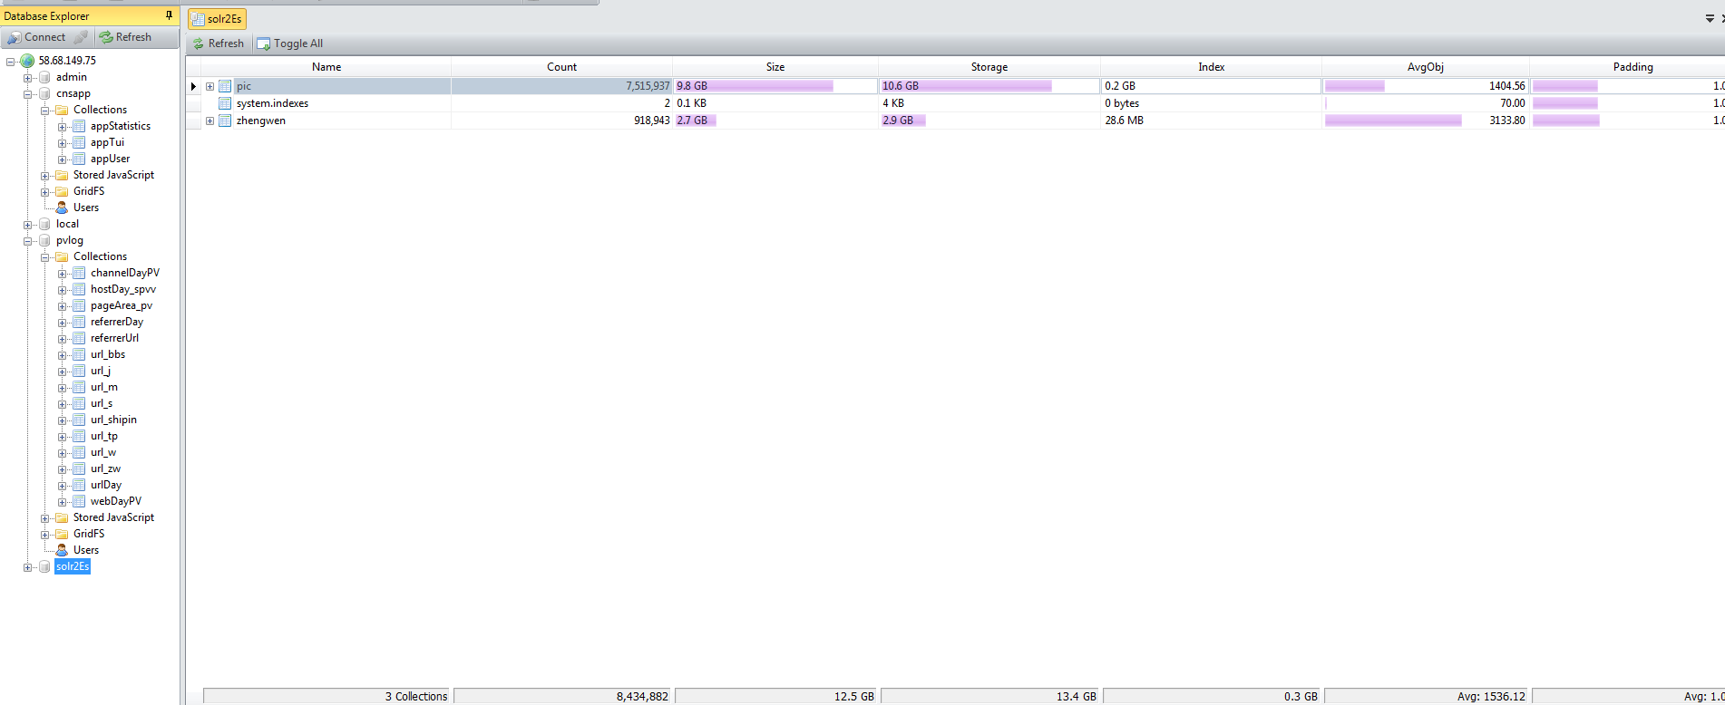This screenshot has height=705, width=1725.
Task: Click the Database Explorer Refresh icon
Action: (106, 37)
